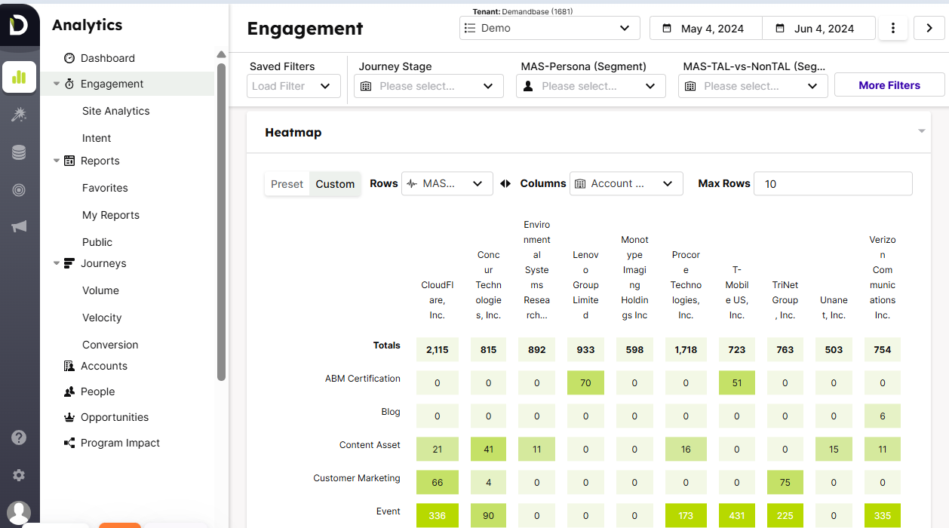Click the swap rows/columns arrows icon
The image size is (949, 528).
[x=505, y=183]
